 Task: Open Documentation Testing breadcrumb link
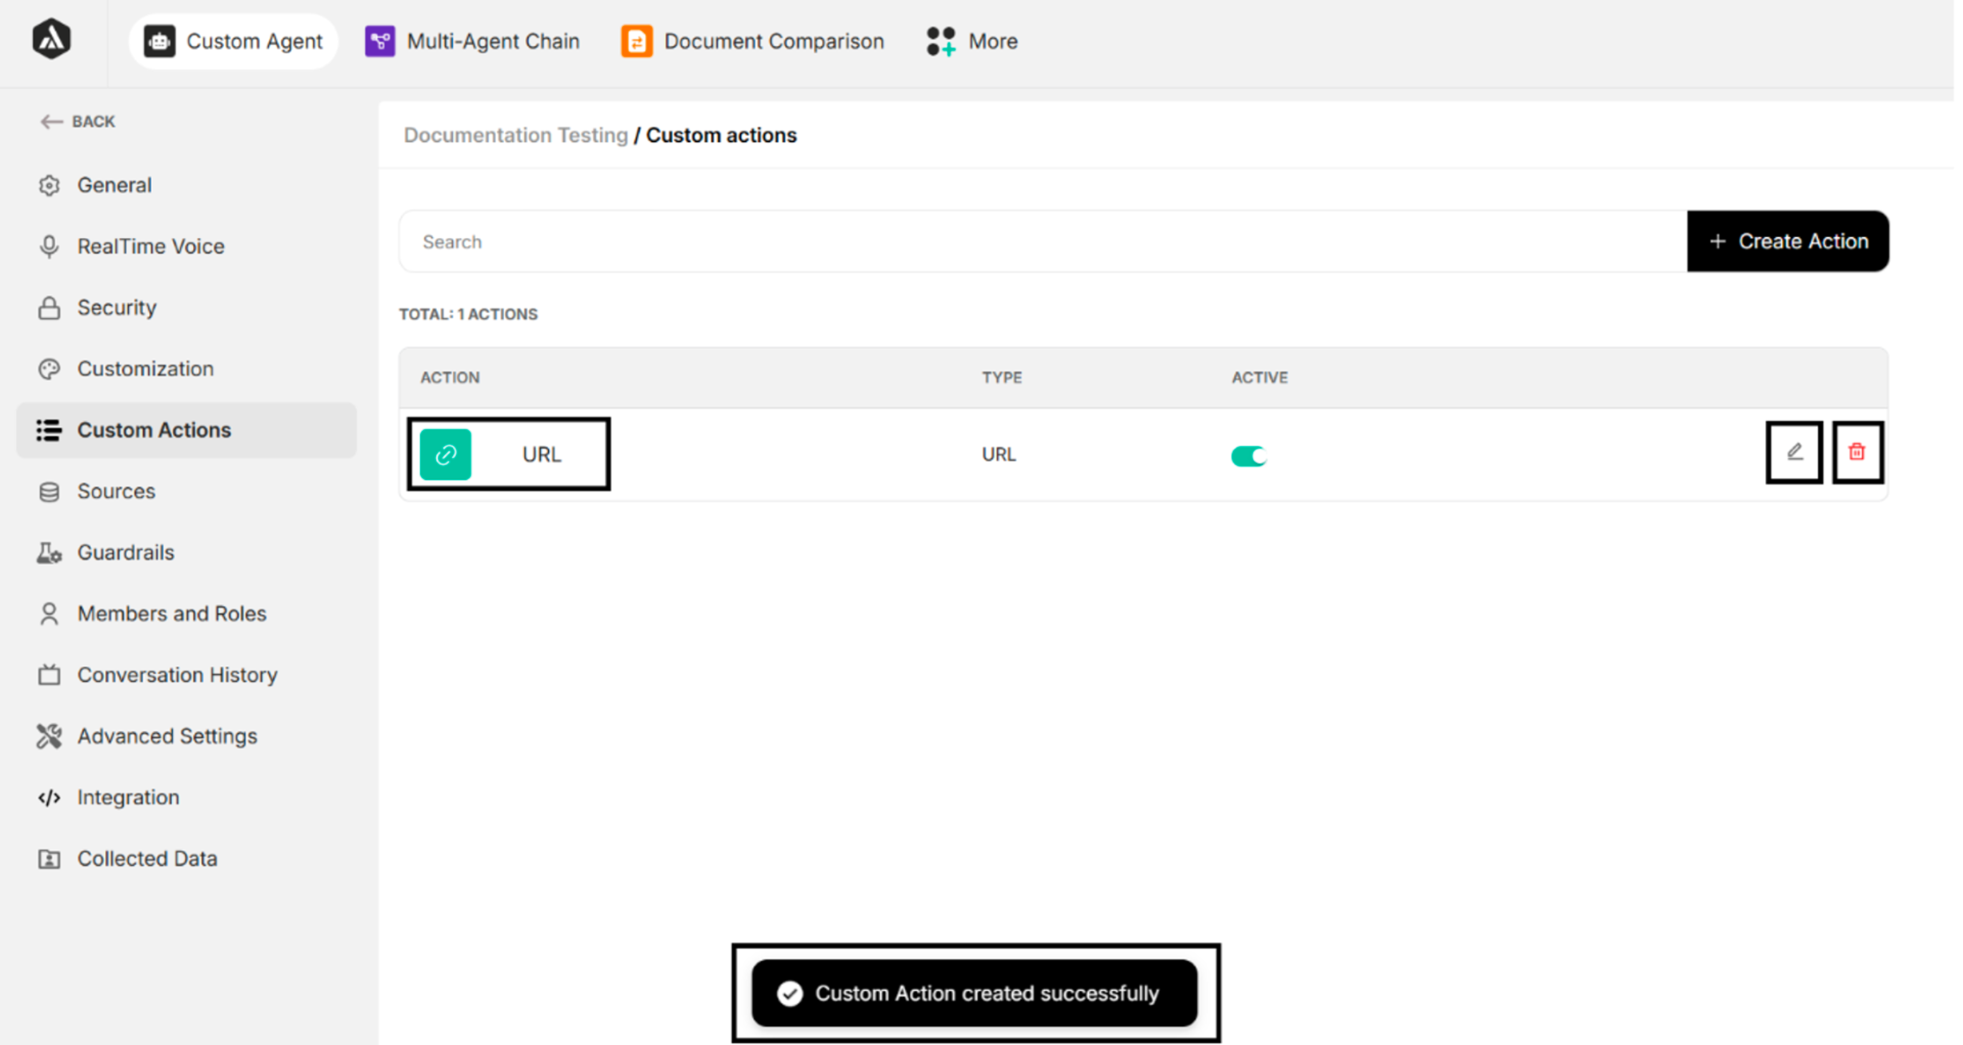coord(515,135)
